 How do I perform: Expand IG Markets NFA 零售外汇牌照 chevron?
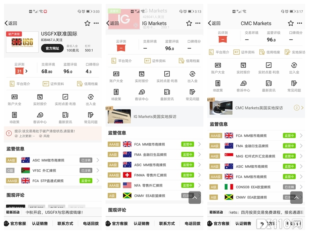(199, 185)
